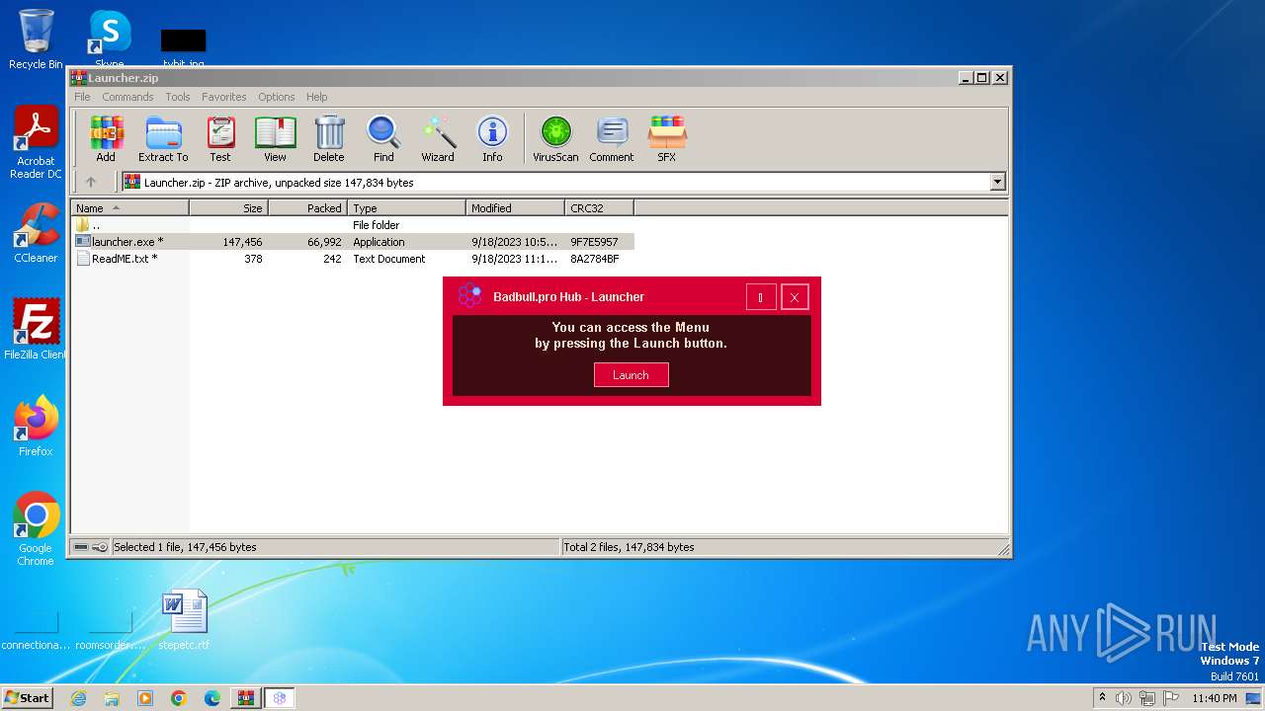This screenshot has height=711, width=1265.
Task: Open the Commands menu
Action: pos(127,97)
